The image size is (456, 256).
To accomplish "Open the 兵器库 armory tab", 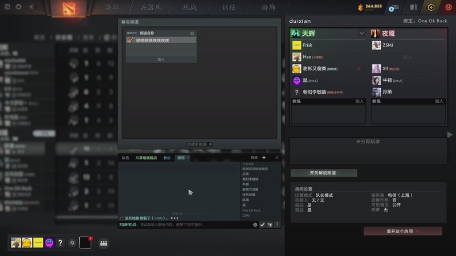I will (150, 7).
